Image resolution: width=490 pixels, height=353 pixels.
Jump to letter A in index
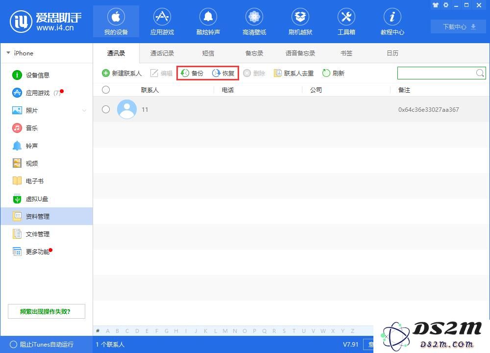click(108, 331)
